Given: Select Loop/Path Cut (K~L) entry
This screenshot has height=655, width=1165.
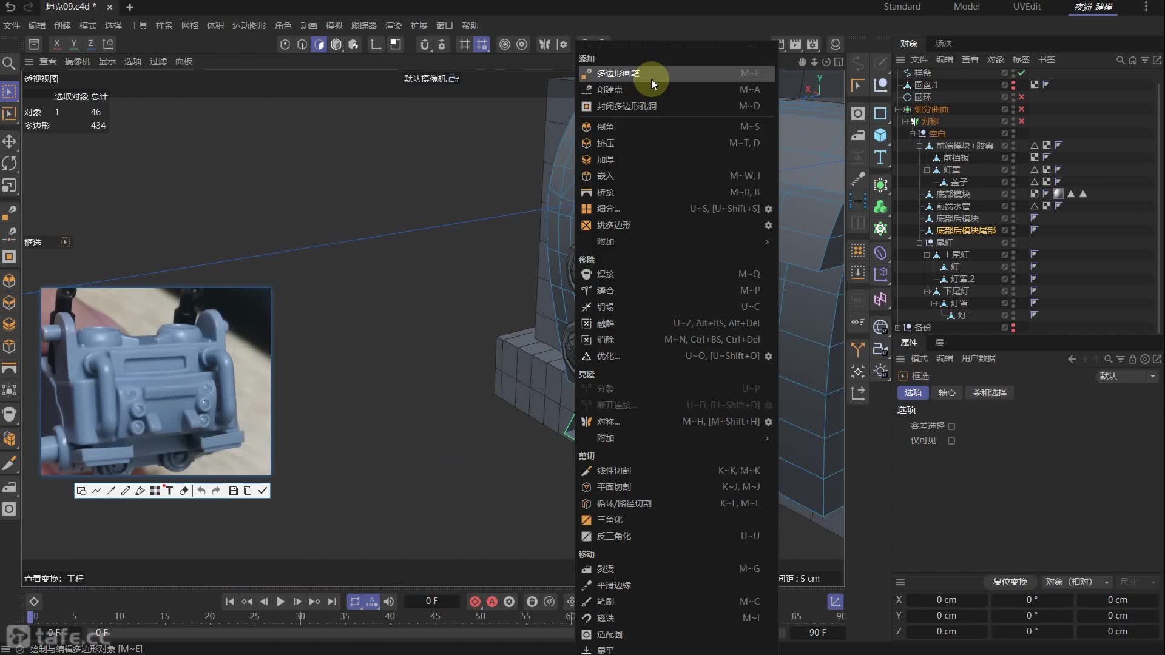Looking at the screenshot, I should (676, 503).
